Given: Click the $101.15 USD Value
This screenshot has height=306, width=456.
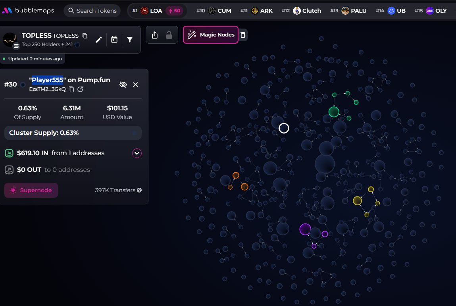Looking at the screenshot, I should pos(117,108).
